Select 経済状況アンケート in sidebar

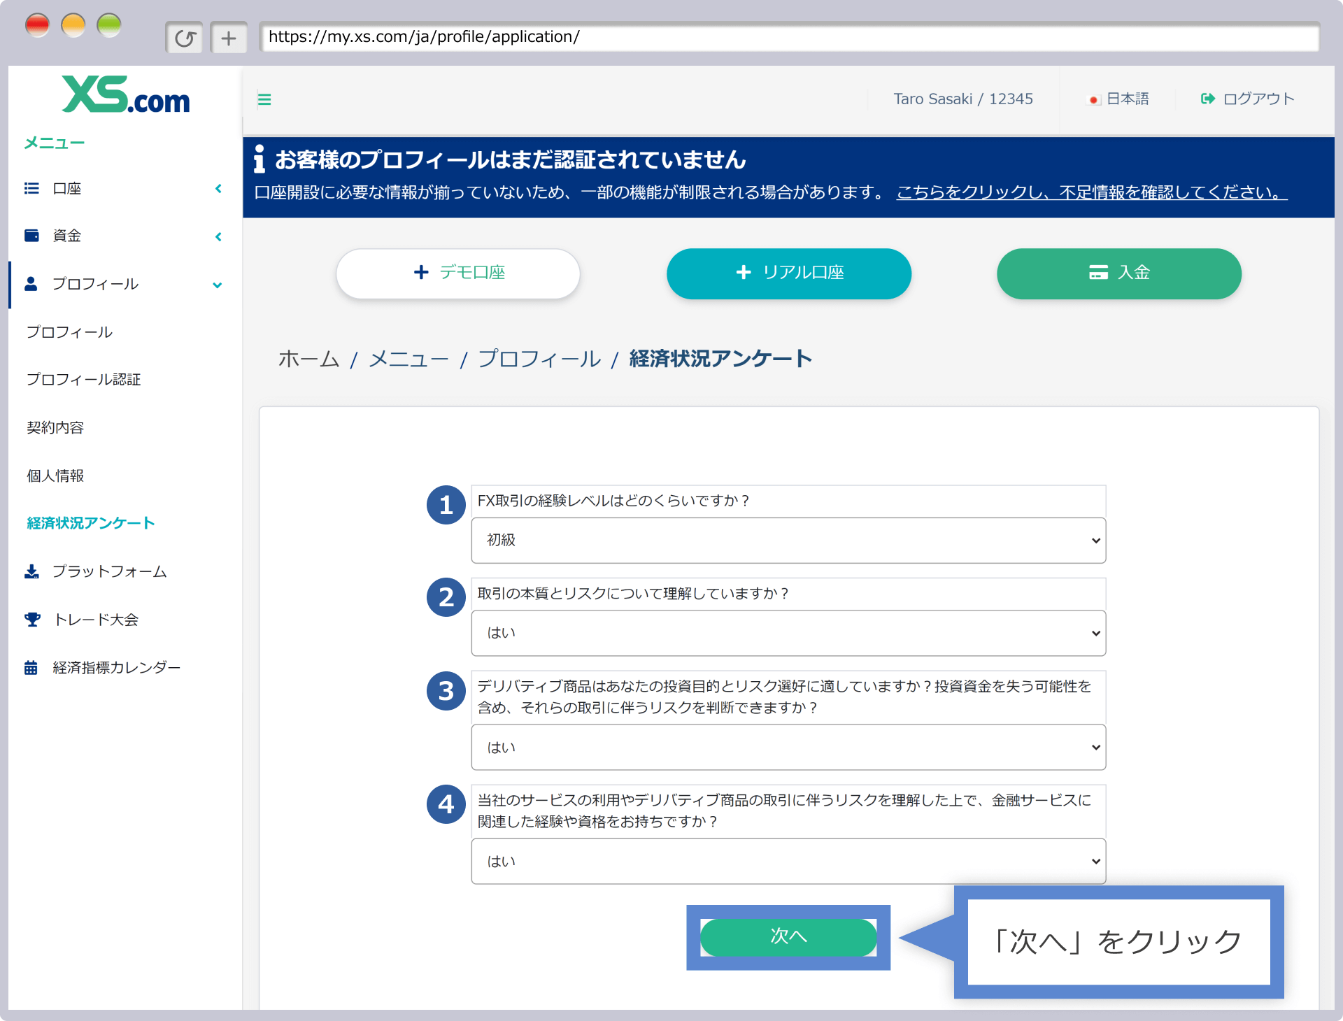point(91,523)
